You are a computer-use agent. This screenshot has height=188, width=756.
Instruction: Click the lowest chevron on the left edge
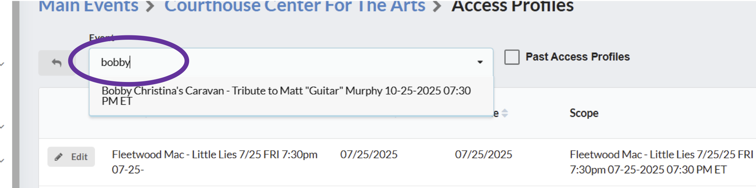pos(2,160)
